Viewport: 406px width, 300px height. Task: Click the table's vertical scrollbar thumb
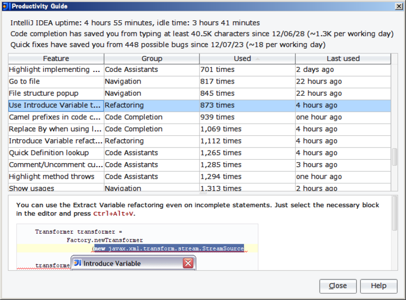tap(394, 157)
